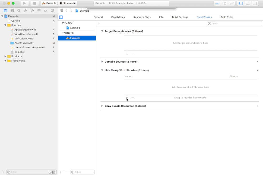Stop the running task with Stop button
The width and height of the screenshot is (263, 175).
click(x=34, y=3)
